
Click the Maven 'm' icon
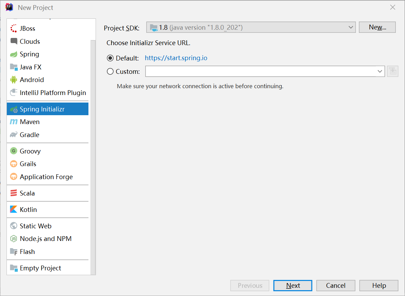click(x=14, y=122)
